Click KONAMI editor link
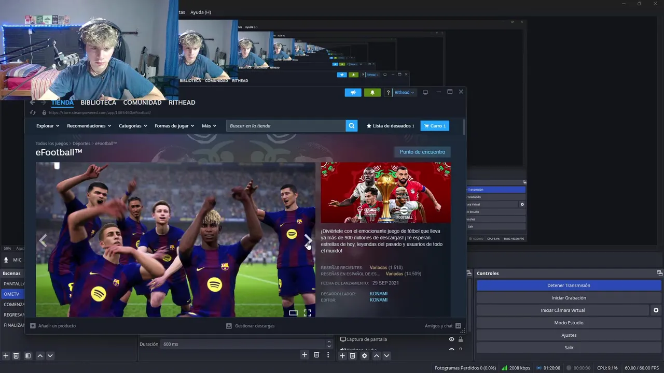664x373 pixels. [x=379, y=300]
